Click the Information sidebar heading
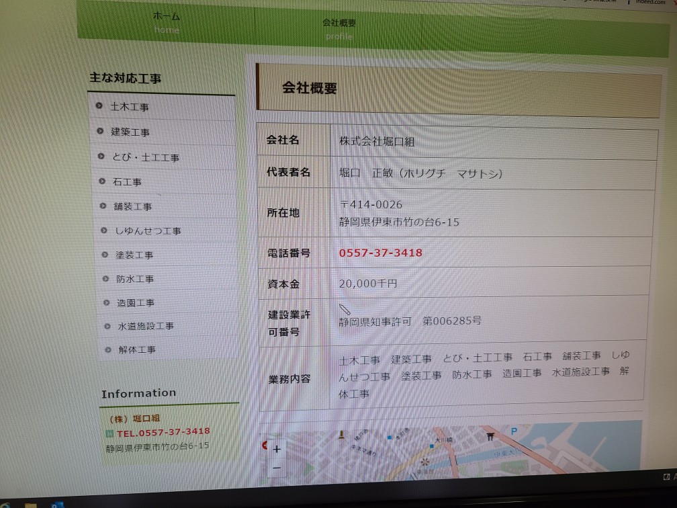Screen dimensions: 677x508 [x=138, y=393]
